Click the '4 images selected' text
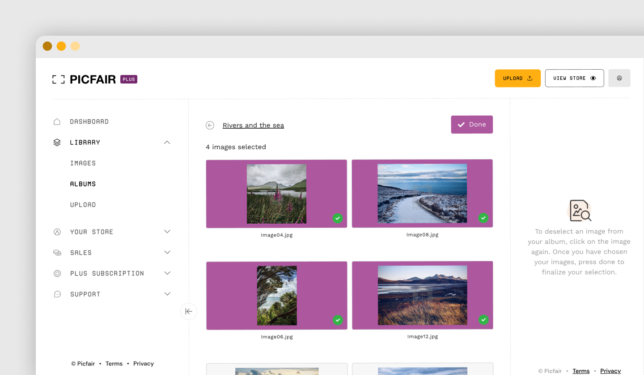 (x=236, y=147)
